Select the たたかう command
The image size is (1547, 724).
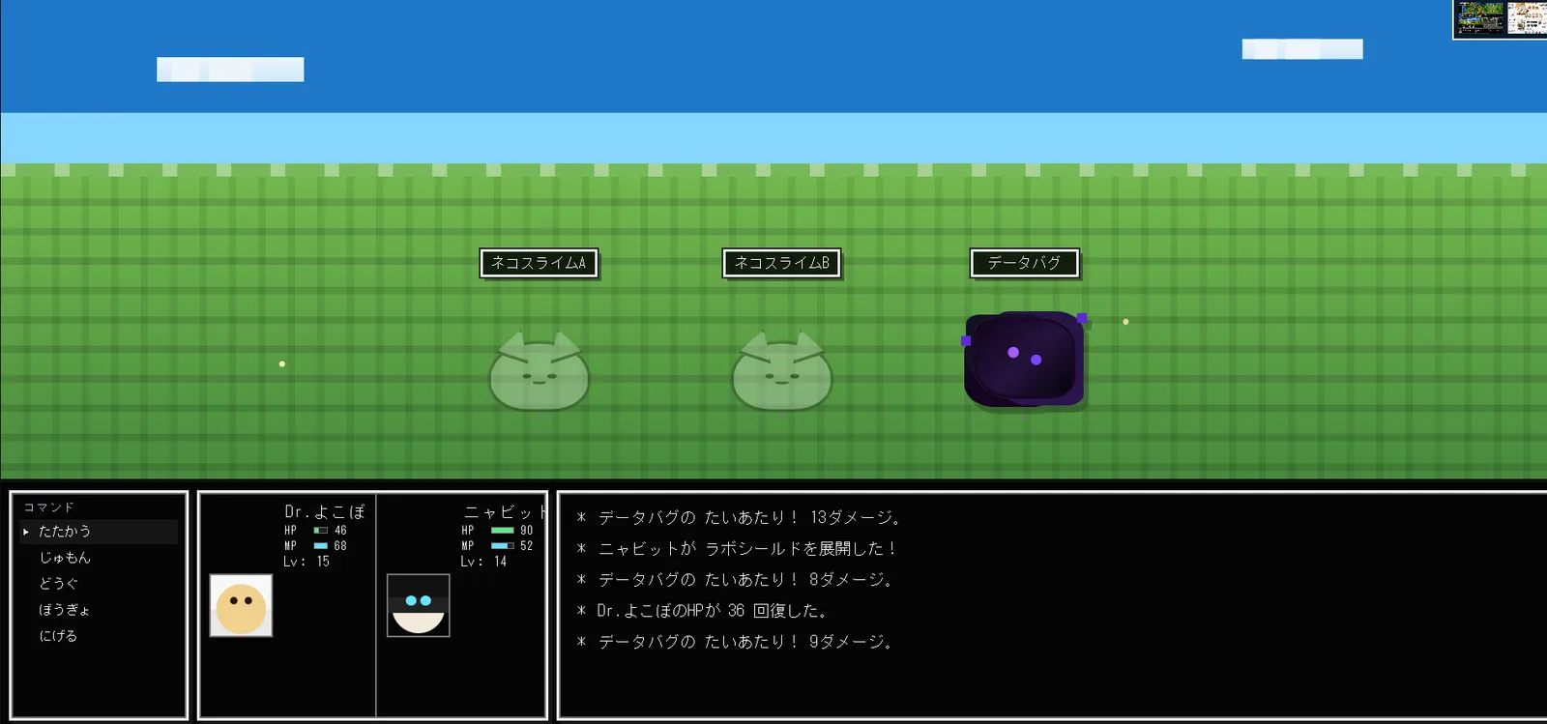(99, 532)
